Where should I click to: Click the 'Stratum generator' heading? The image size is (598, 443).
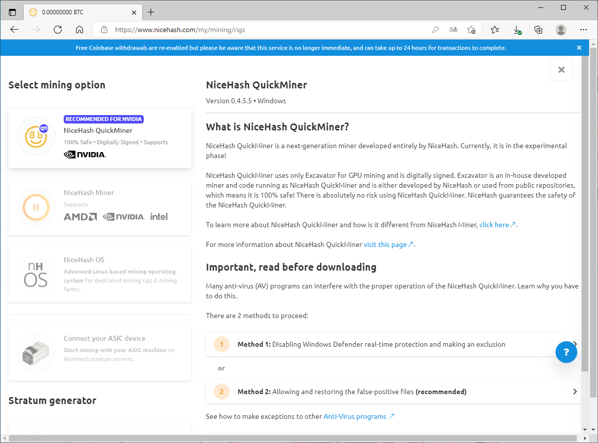tap(52, 401)
